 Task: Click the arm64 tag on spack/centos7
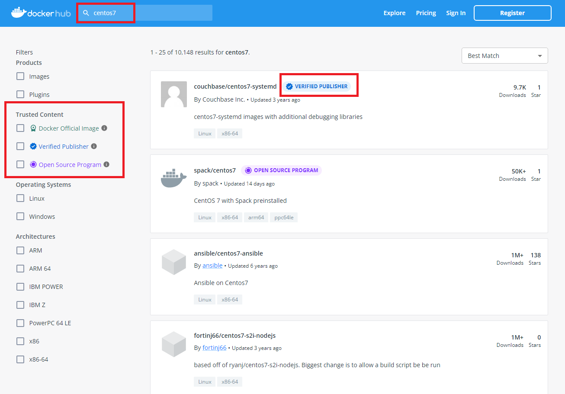(x=256, y=218)
